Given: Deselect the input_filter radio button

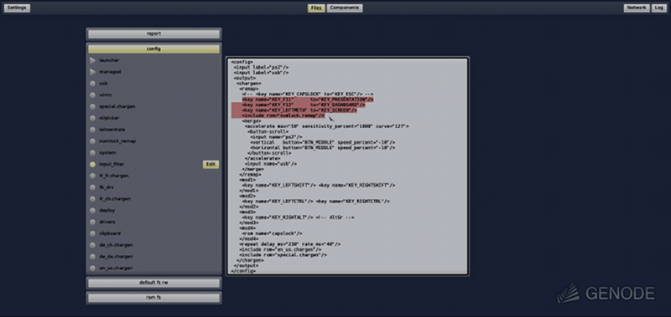Looking at the screenshot, I should pyautogui.click(x=92, y=164).
